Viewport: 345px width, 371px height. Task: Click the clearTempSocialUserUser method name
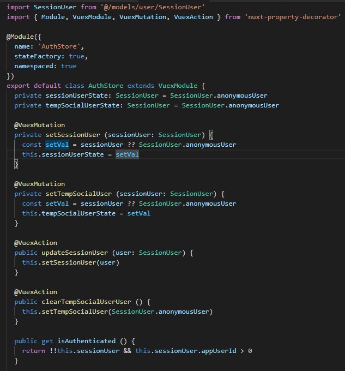[x=86, y=302]
